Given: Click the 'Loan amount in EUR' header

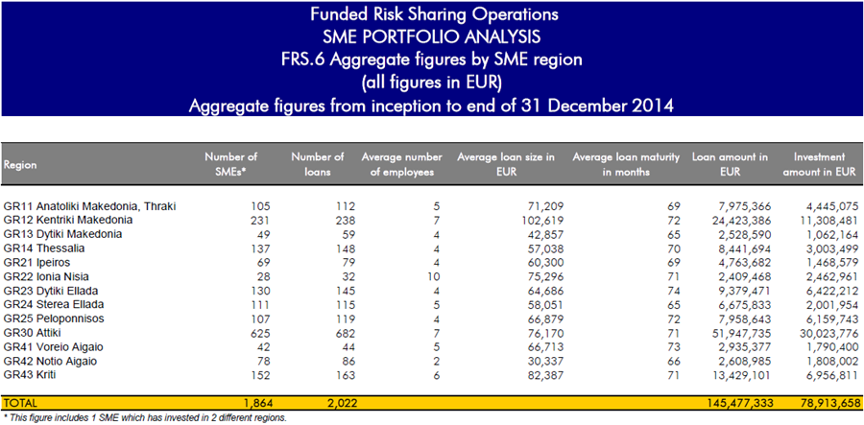Looking at the screenshot, I should point(730,164).
